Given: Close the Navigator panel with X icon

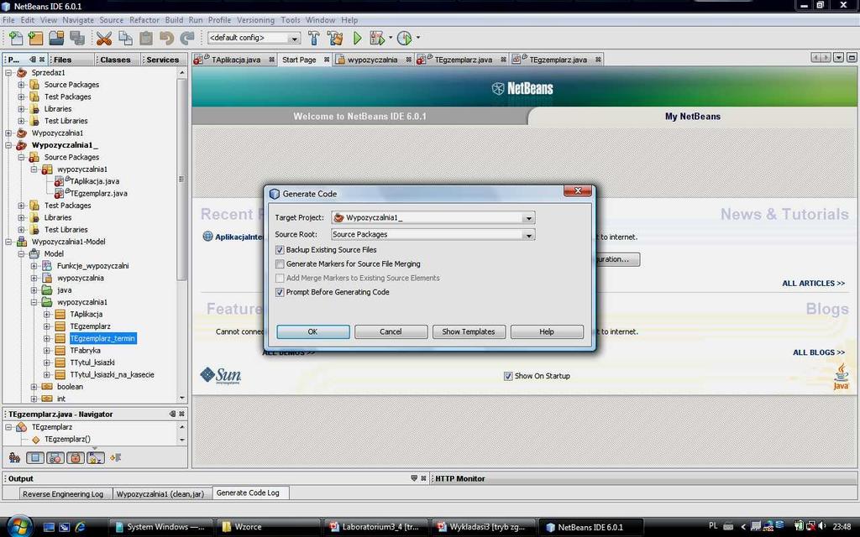Looking at the screenshot, I should click(x=182, y=414).
